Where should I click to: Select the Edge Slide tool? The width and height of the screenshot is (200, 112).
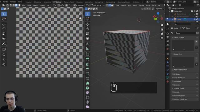(x=87, y=97)
